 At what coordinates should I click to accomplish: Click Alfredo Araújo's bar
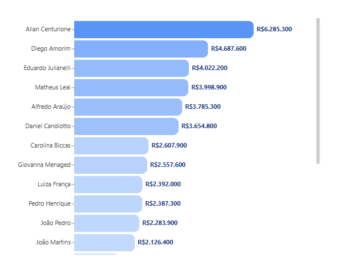(x=128, y=107)
